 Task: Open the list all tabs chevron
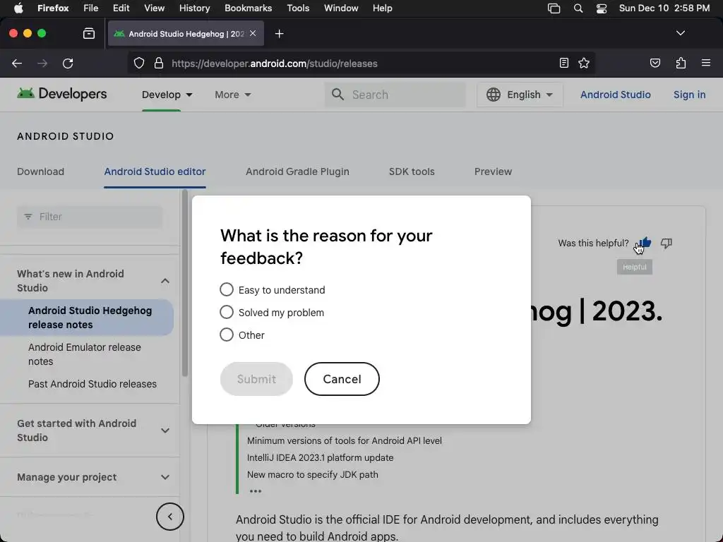680,33
